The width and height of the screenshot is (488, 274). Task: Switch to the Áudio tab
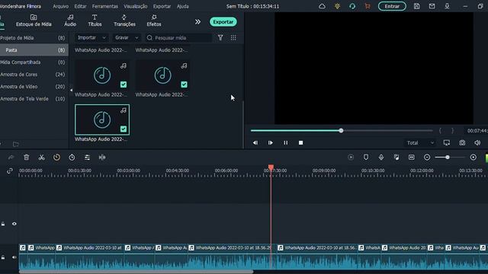(x=70, y=21)
